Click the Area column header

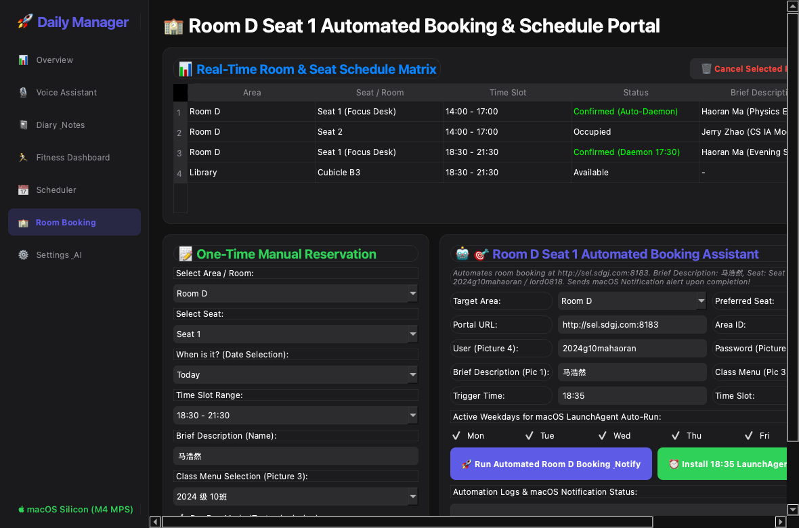click(252, 93)
